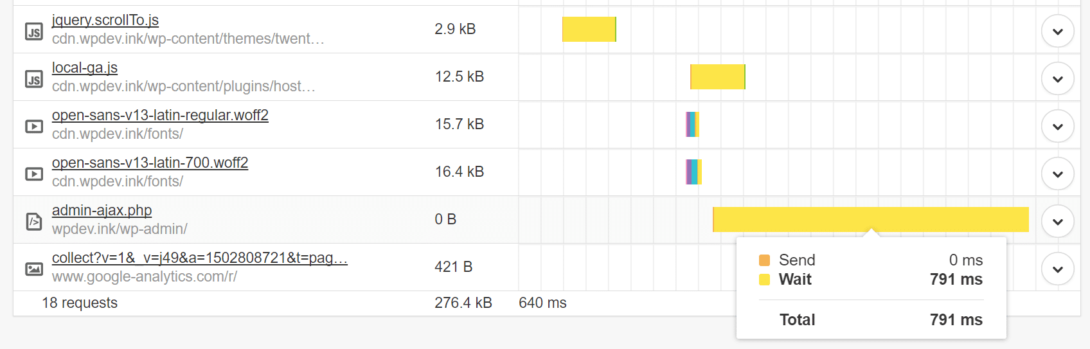Click the long yellow admin-ajax.php wait bar

pyautogui.click(x=870, y=219)
